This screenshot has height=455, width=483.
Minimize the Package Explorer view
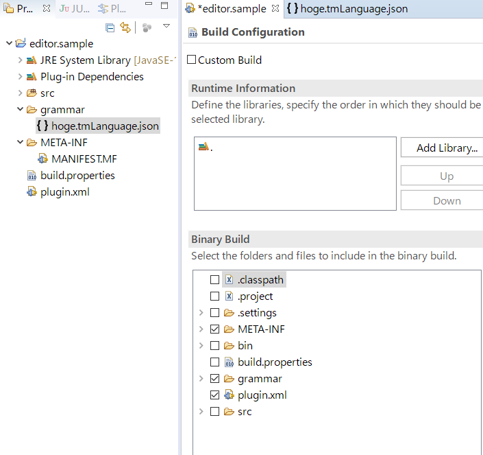[x=149, y=4]
